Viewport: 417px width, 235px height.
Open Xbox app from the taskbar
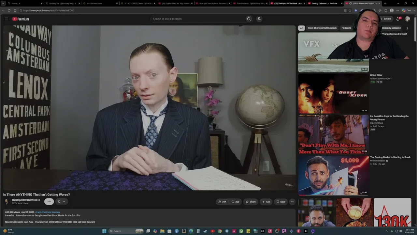pos(241,231)
